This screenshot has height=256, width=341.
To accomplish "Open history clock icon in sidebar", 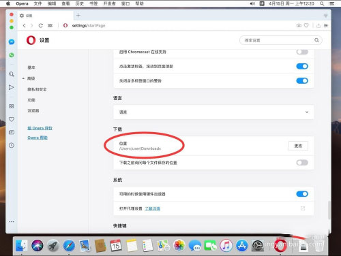I will (x=12, y=145).
